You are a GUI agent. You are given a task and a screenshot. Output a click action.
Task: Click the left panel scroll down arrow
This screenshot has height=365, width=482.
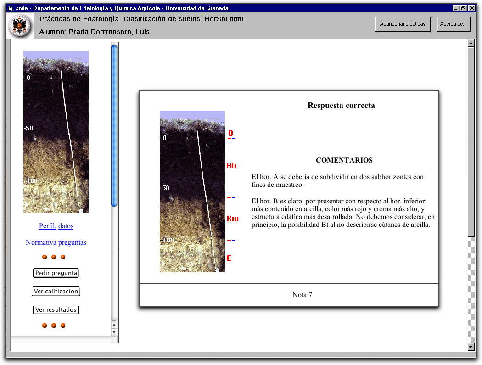pyautogui.click(x=114, y=332)
